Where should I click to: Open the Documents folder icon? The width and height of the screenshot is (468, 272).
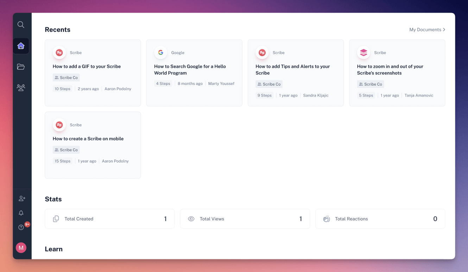tap(21, 67)
